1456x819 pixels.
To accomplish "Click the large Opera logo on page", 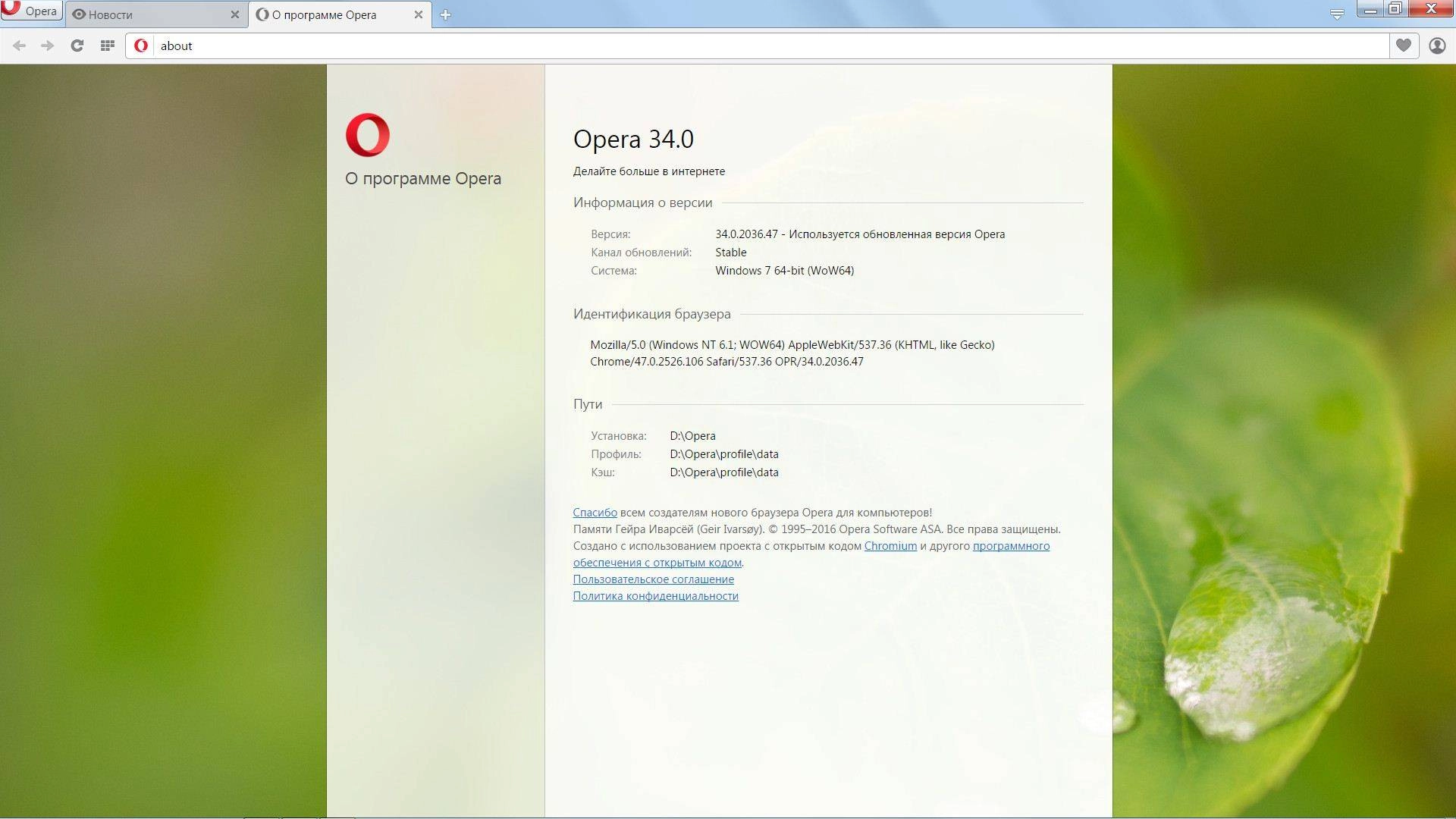I will coord(368,135).
